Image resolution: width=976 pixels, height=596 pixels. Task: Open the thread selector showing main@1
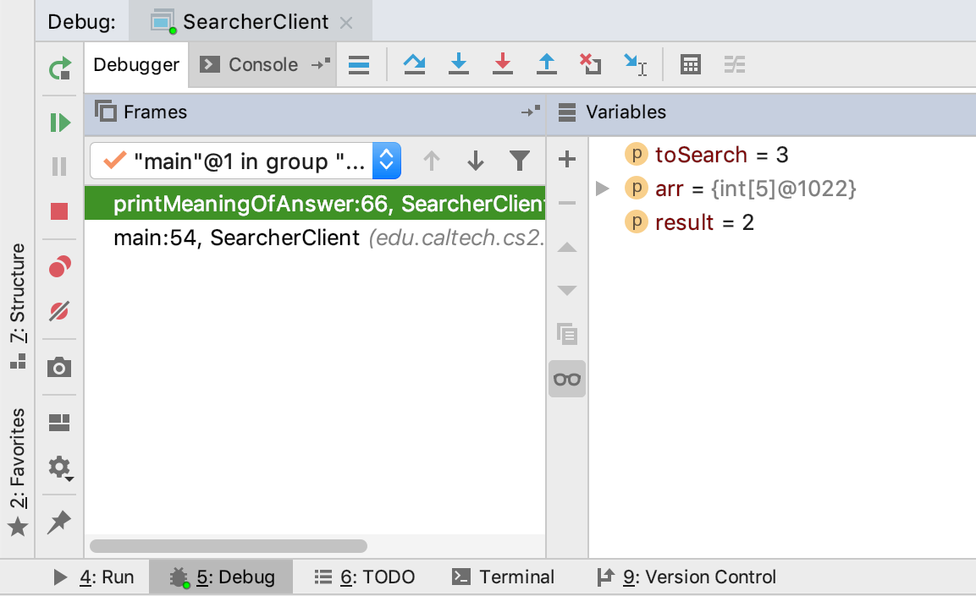point(245,161)
